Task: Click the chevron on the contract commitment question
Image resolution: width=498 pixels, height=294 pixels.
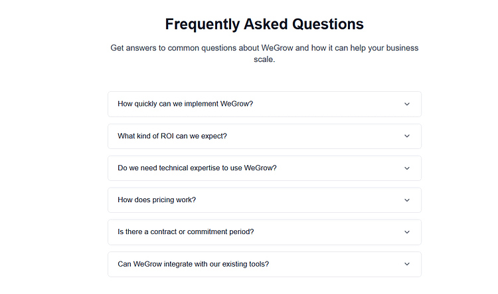Action: [x=407, y=232]
